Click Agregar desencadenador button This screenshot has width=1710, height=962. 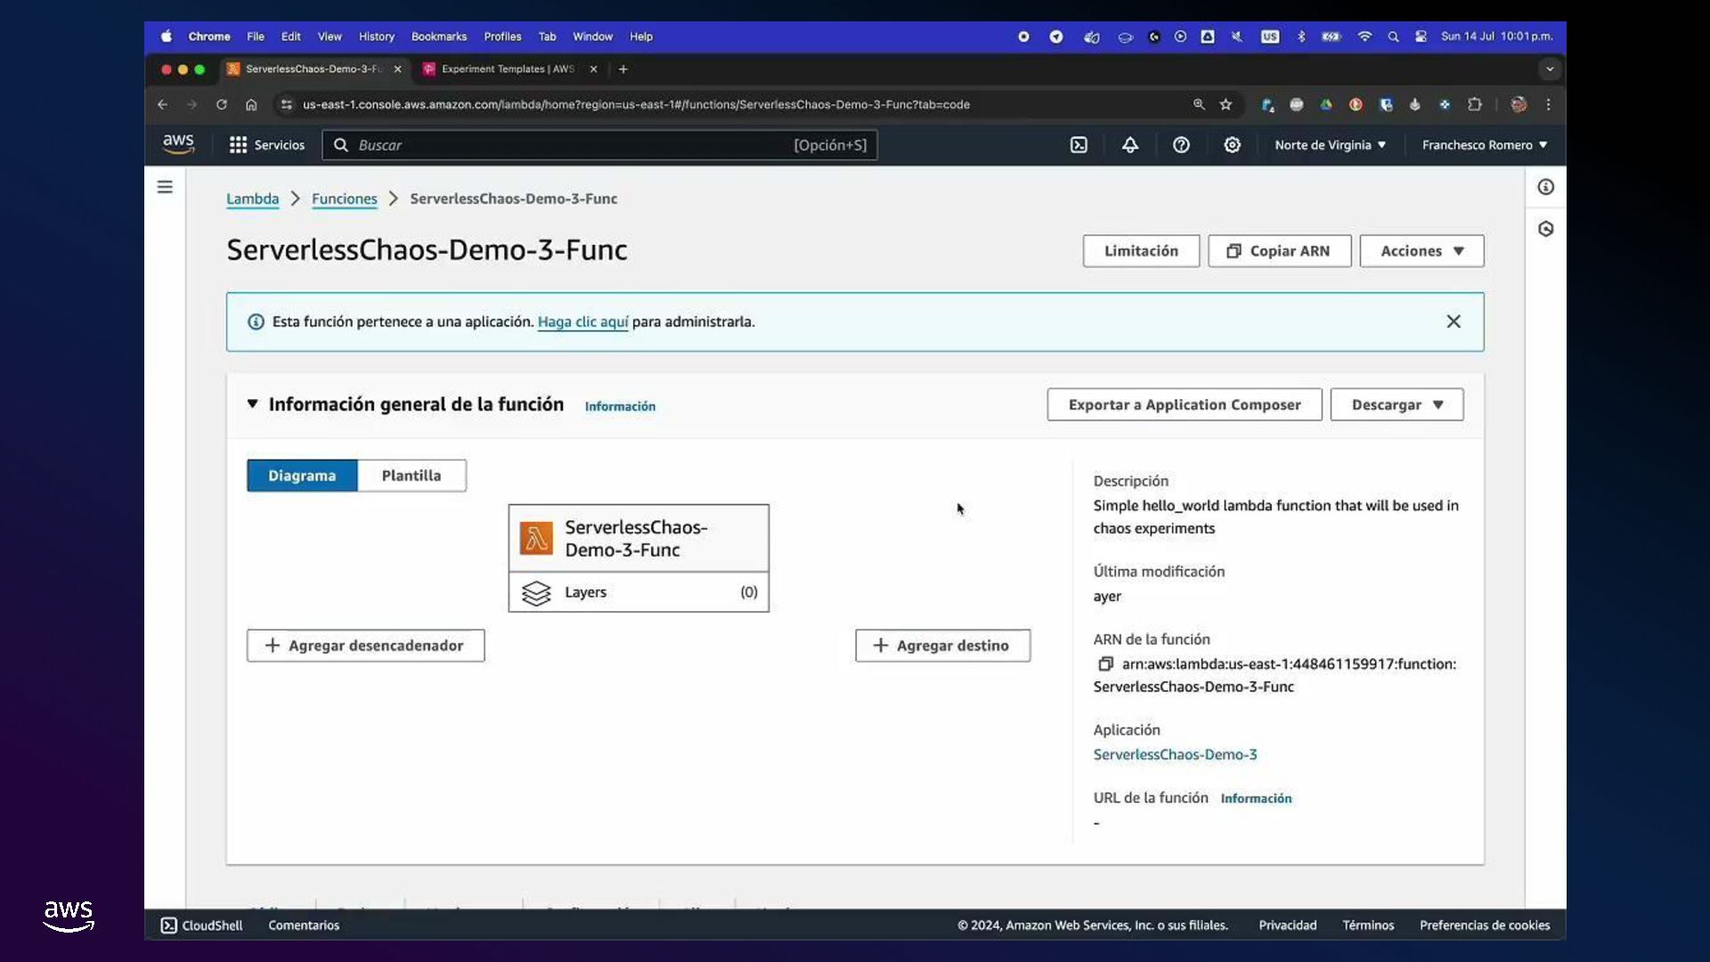[x=365, y=646]
